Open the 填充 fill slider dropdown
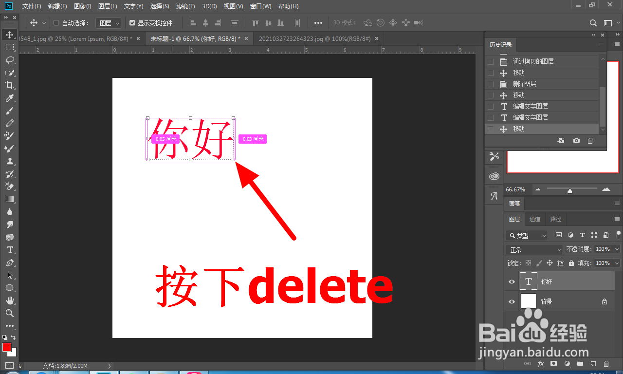This screenshot has width=623, height=374. [x=617, y=263]
